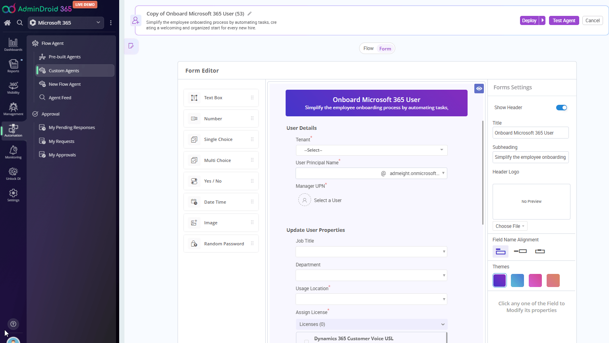Image resolution: width=609 pixels, height=343 pixels.
Task: Open the Usage Location dropdown
Action: click(x=371, y=299)
